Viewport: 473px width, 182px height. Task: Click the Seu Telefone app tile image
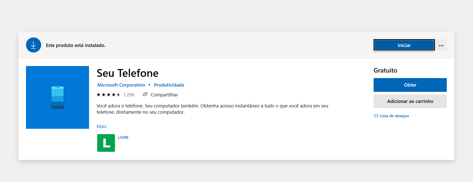pos(58,97)
